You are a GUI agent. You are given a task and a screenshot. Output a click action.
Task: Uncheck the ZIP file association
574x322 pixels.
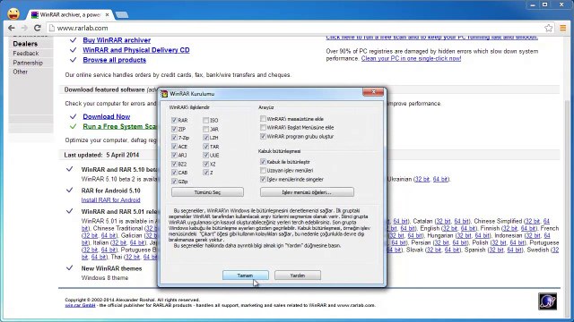coord(174,129)
